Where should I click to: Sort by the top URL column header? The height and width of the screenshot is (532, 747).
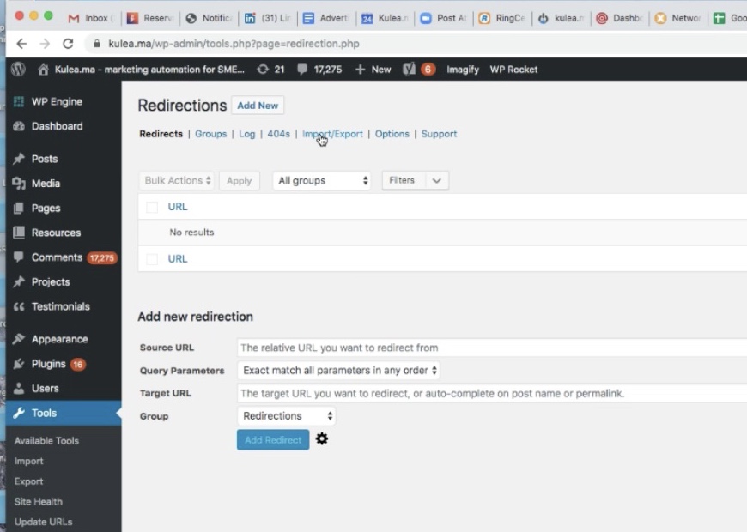178,207
